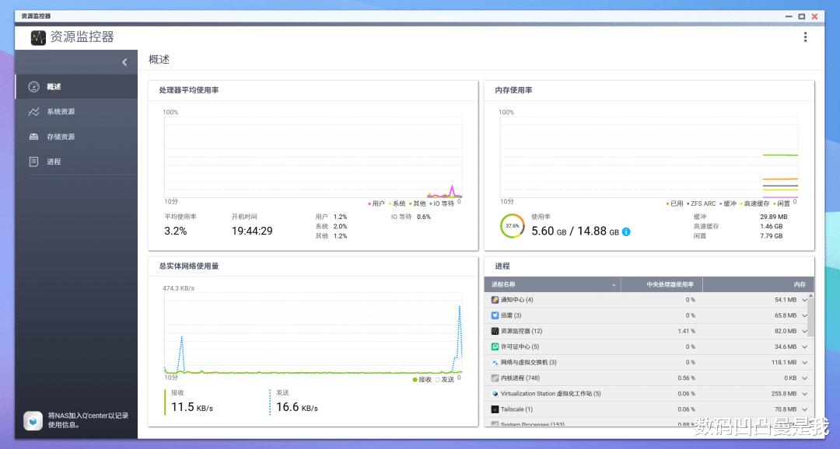
Task: Sort by 内存 column header
Action: (x=758, y=285)
